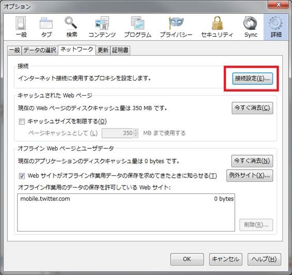Select the セキュリティ padlock icon
Image resolution: width=292 pixels, height=275 pixels.
click(x=217, y=23)
